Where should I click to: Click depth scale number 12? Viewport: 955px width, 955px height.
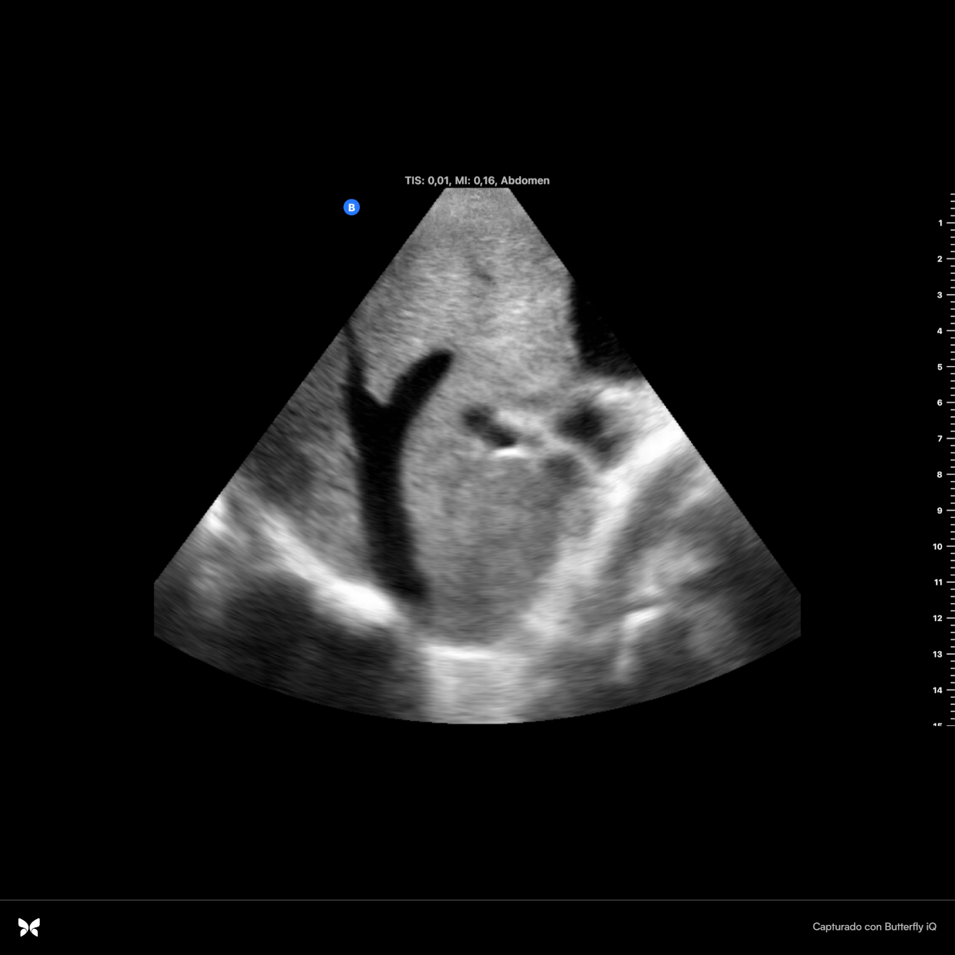pyautogui.click(x=938, y=618)
